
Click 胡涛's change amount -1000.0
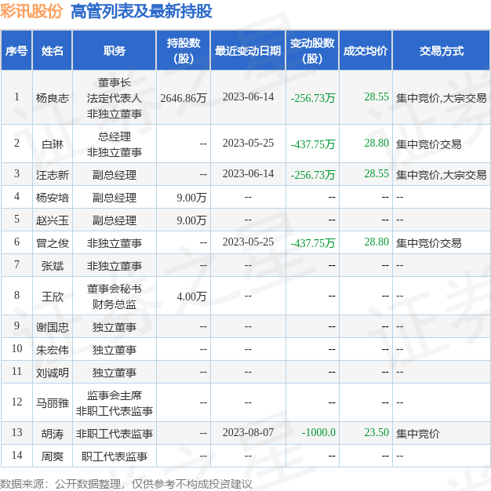tap(318, 433)
